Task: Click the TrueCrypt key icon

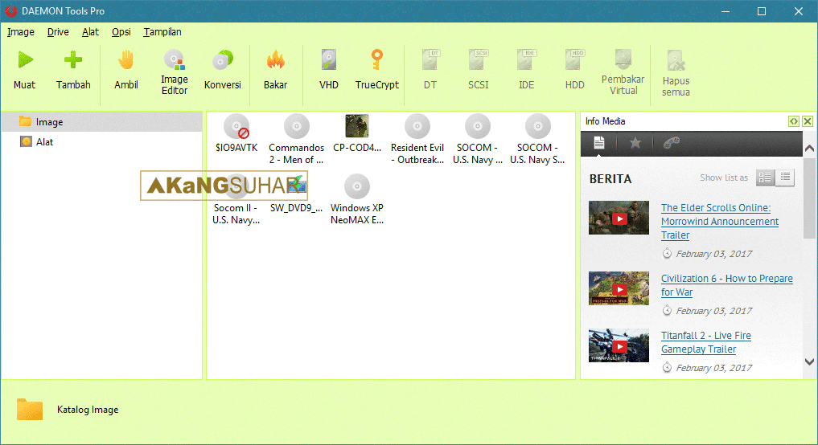Action: click(x=376, y=60)
